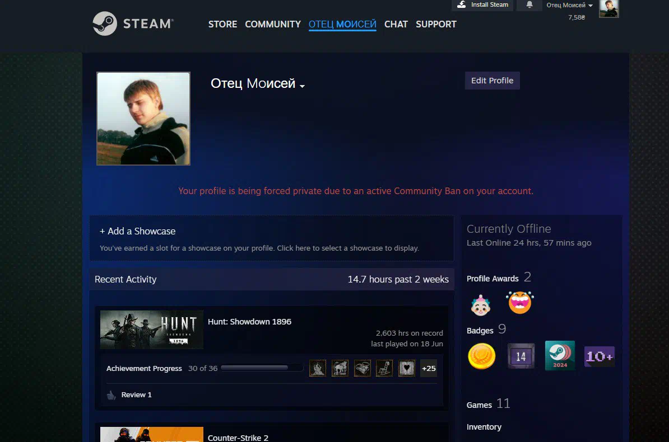Click the first Hunt achievement icon
The height and width of the screenshot is (442, 669).
(x=318, y=368)
